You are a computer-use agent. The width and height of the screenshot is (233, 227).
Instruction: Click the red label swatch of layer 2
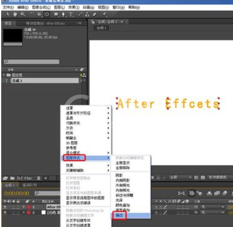tap(28, 212)
